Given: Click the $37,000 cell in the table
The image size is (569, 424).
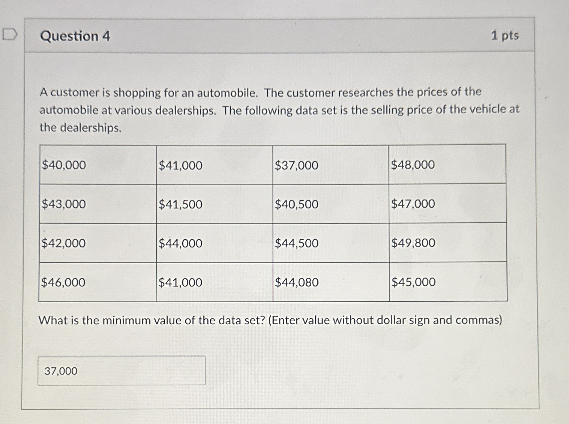Looking at the screenshot, I should pos(296,165).
